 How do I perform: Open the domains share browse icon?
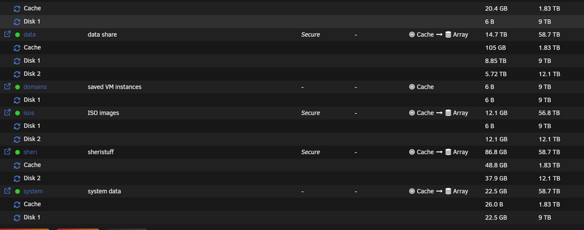pos(7,86)
